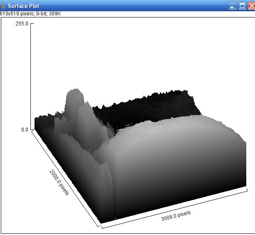Image resolution: width=255 pixels, height=235 pixels.
Task: Click the tallest rounded peak in the plot
Action: tap(75, 96)
